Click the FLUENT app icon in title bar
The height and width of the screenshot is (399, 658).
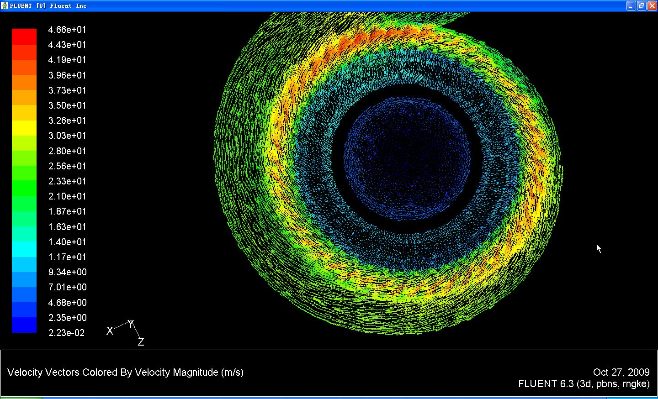5,5
